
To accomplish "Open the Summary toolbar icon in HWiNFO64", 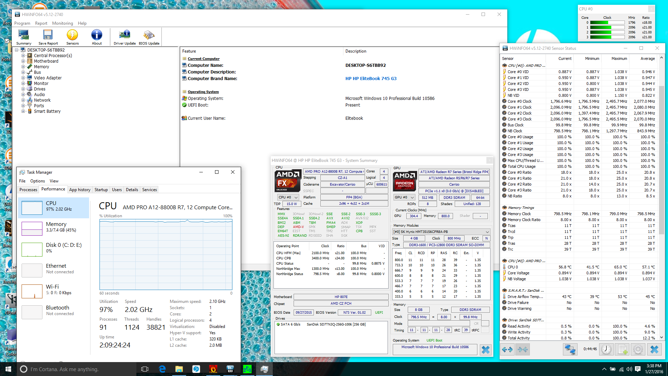I will click(x=24, y=37).
